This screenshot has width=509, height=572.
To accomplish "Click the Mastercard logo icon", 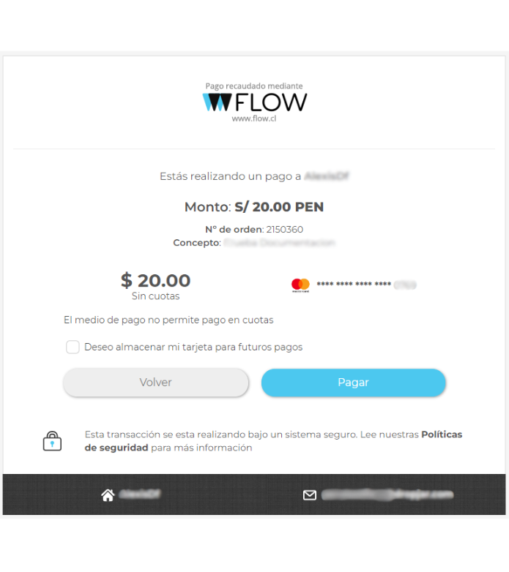I will (x=300, y=285).
